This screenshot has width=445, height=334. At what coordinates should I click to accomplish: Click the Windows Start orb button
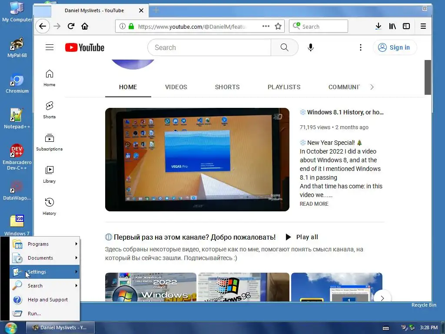tap(10, 328)
